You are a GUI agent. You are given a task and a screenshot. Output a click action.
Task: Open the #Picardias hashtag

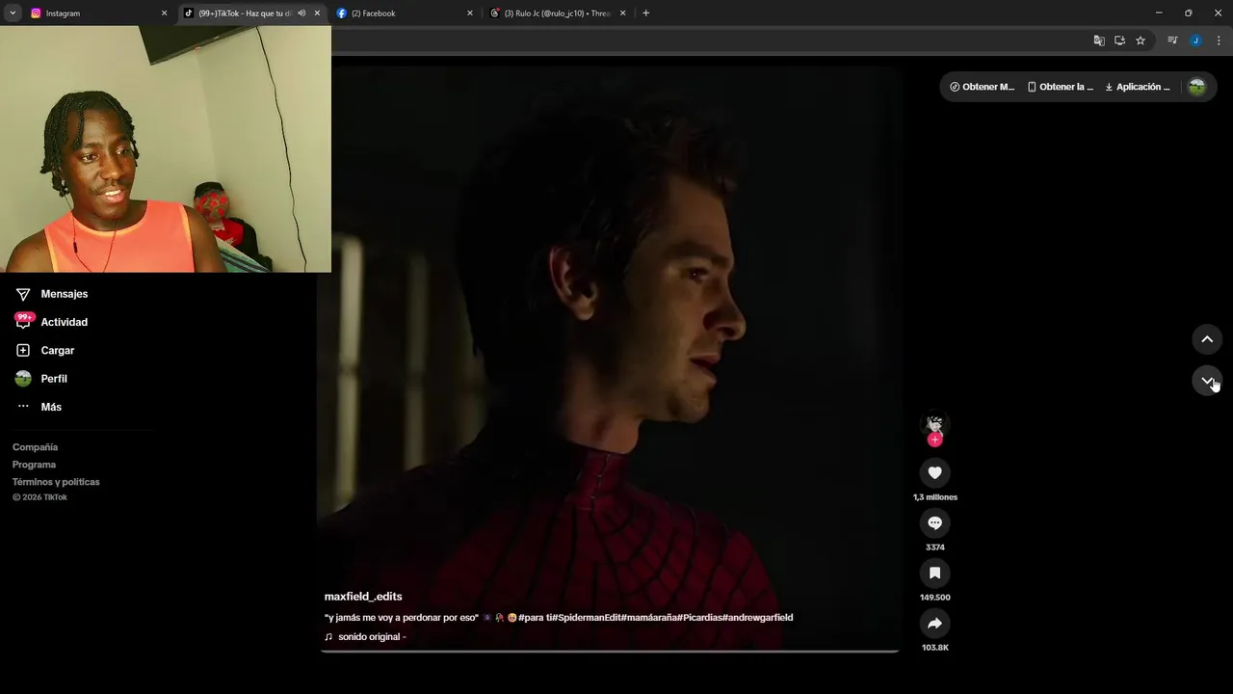[x=699, y=617]
